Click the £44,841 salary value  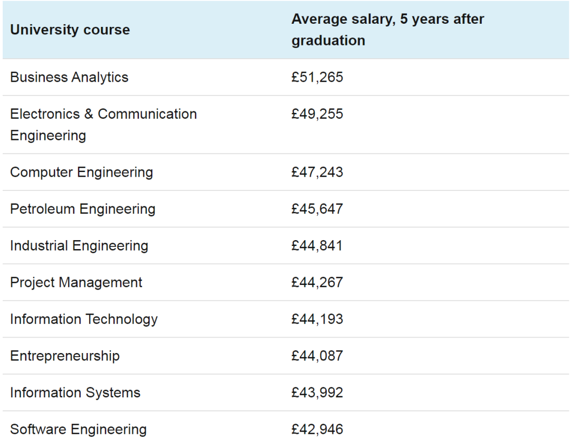pos(317,245)
